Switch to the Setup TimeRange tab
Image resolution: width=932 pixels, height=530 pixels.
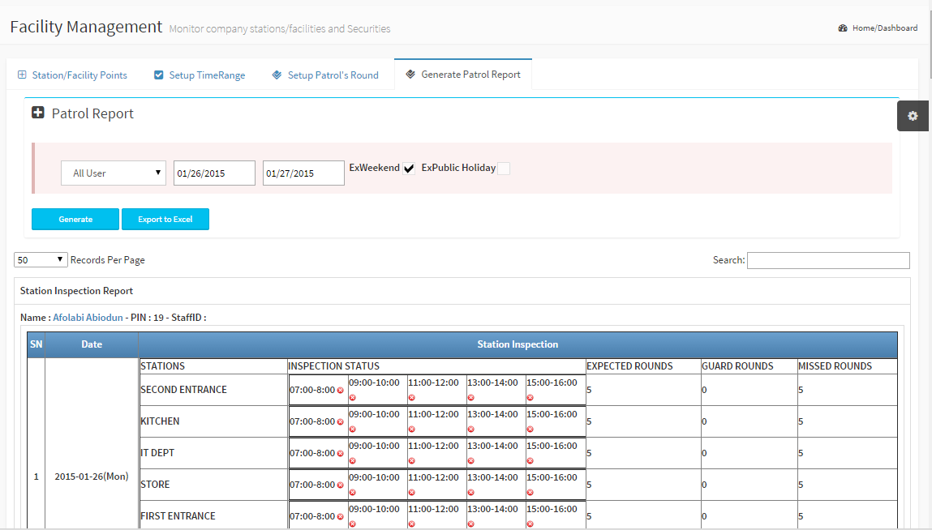coord(207,75)
